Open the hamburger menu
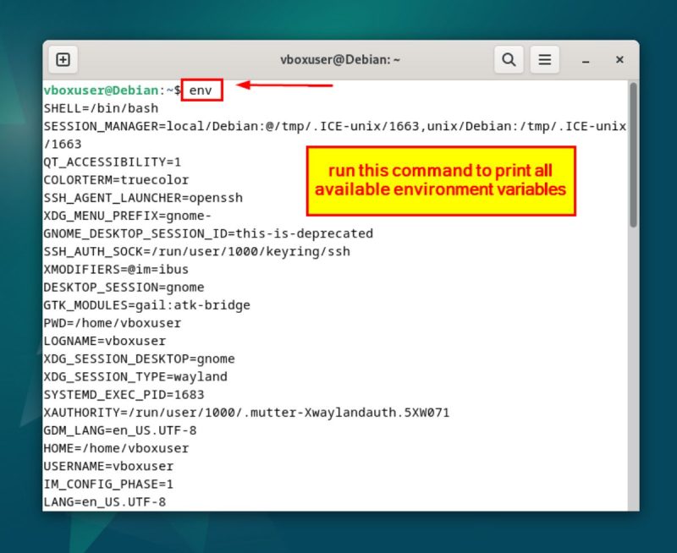677x553 pixels. 545,60
